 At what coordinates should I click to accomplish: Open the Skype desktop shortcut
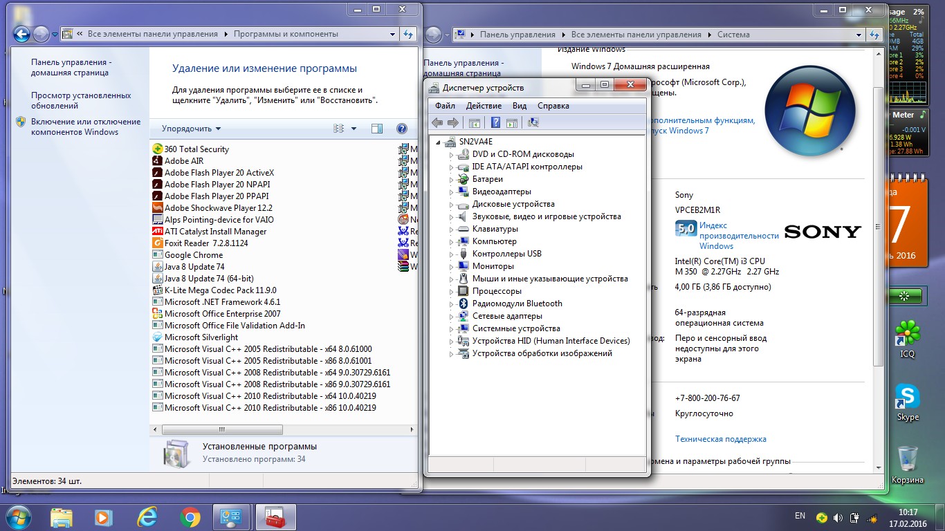[908, 402]
